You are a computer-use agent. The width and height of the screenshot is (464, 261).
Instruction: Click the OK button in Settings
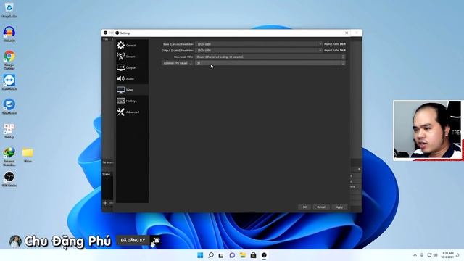pyautogui.click(x=304, y=207)
